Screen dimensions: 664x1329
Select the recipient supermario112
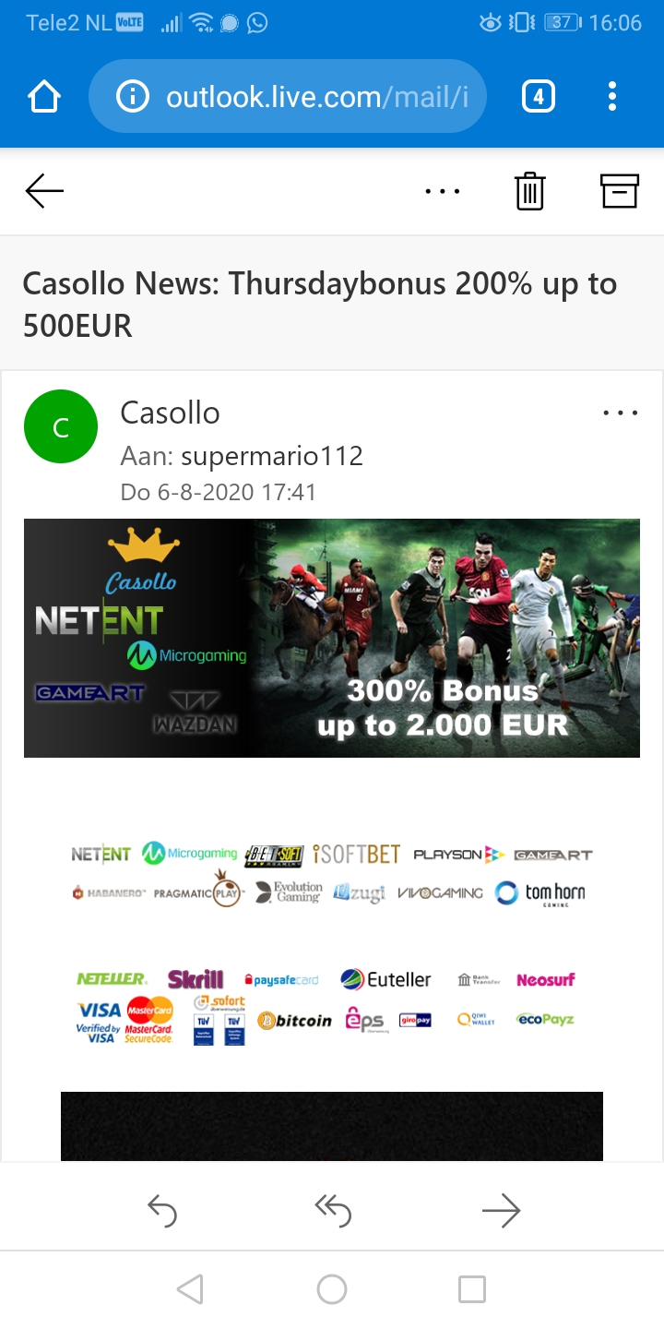coord(272,456)
